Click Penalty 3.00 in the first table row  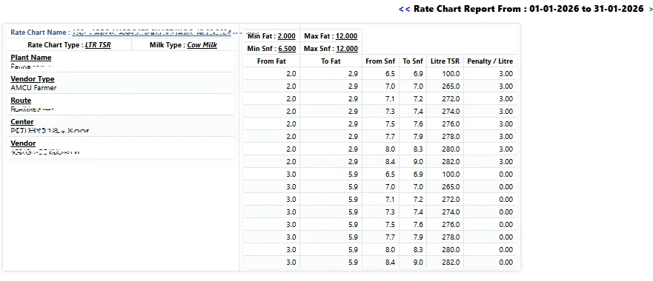506,73
